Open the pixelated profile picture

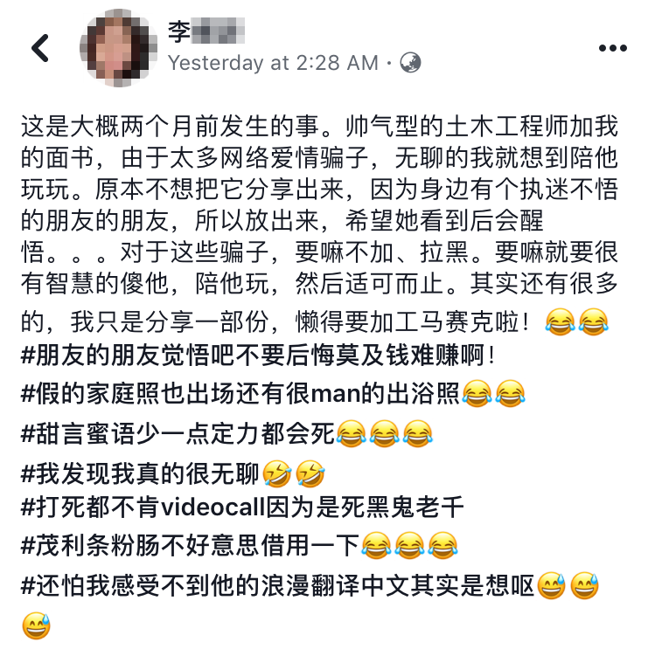click(x=119, y=48)
